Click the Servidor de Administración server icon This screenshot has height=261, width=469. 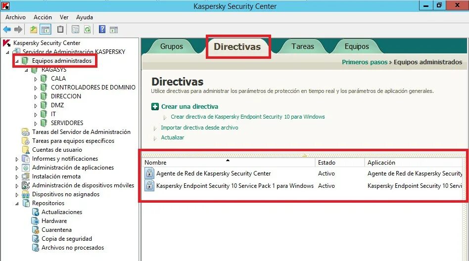tap(16, 52)
